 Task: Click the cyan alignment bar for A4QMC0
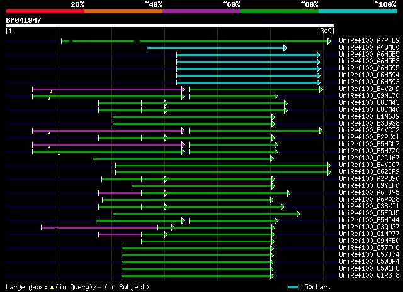[215, 48]
